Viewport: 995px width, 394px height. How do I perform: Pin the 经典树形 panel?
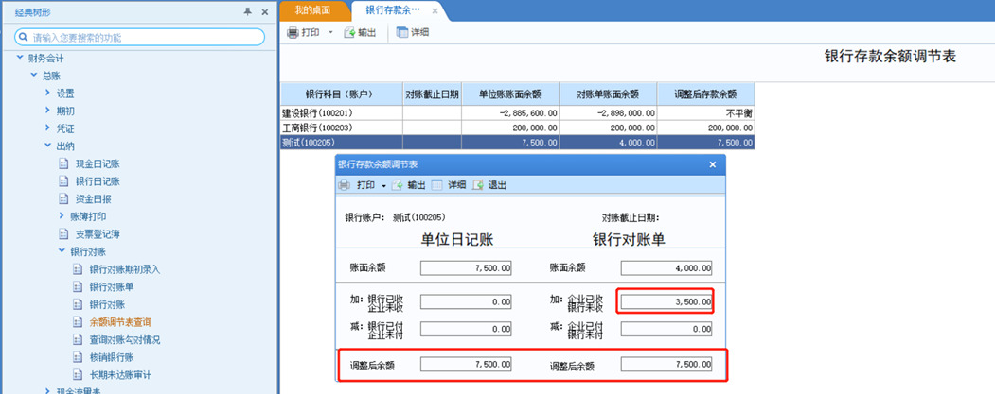tap(248, 11)
